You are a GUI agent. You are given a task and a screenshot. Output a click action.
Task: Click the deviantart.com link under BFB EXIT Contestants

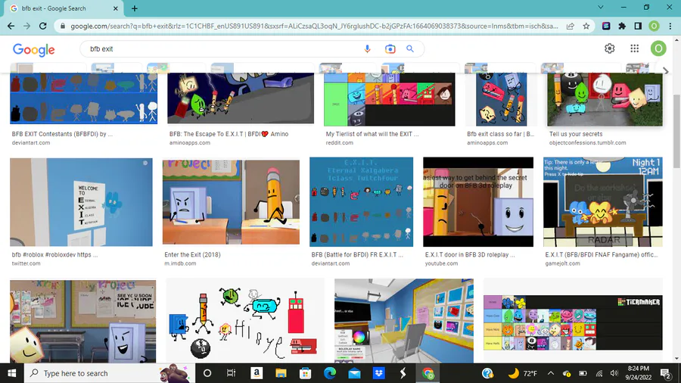[x=31, y=143]
